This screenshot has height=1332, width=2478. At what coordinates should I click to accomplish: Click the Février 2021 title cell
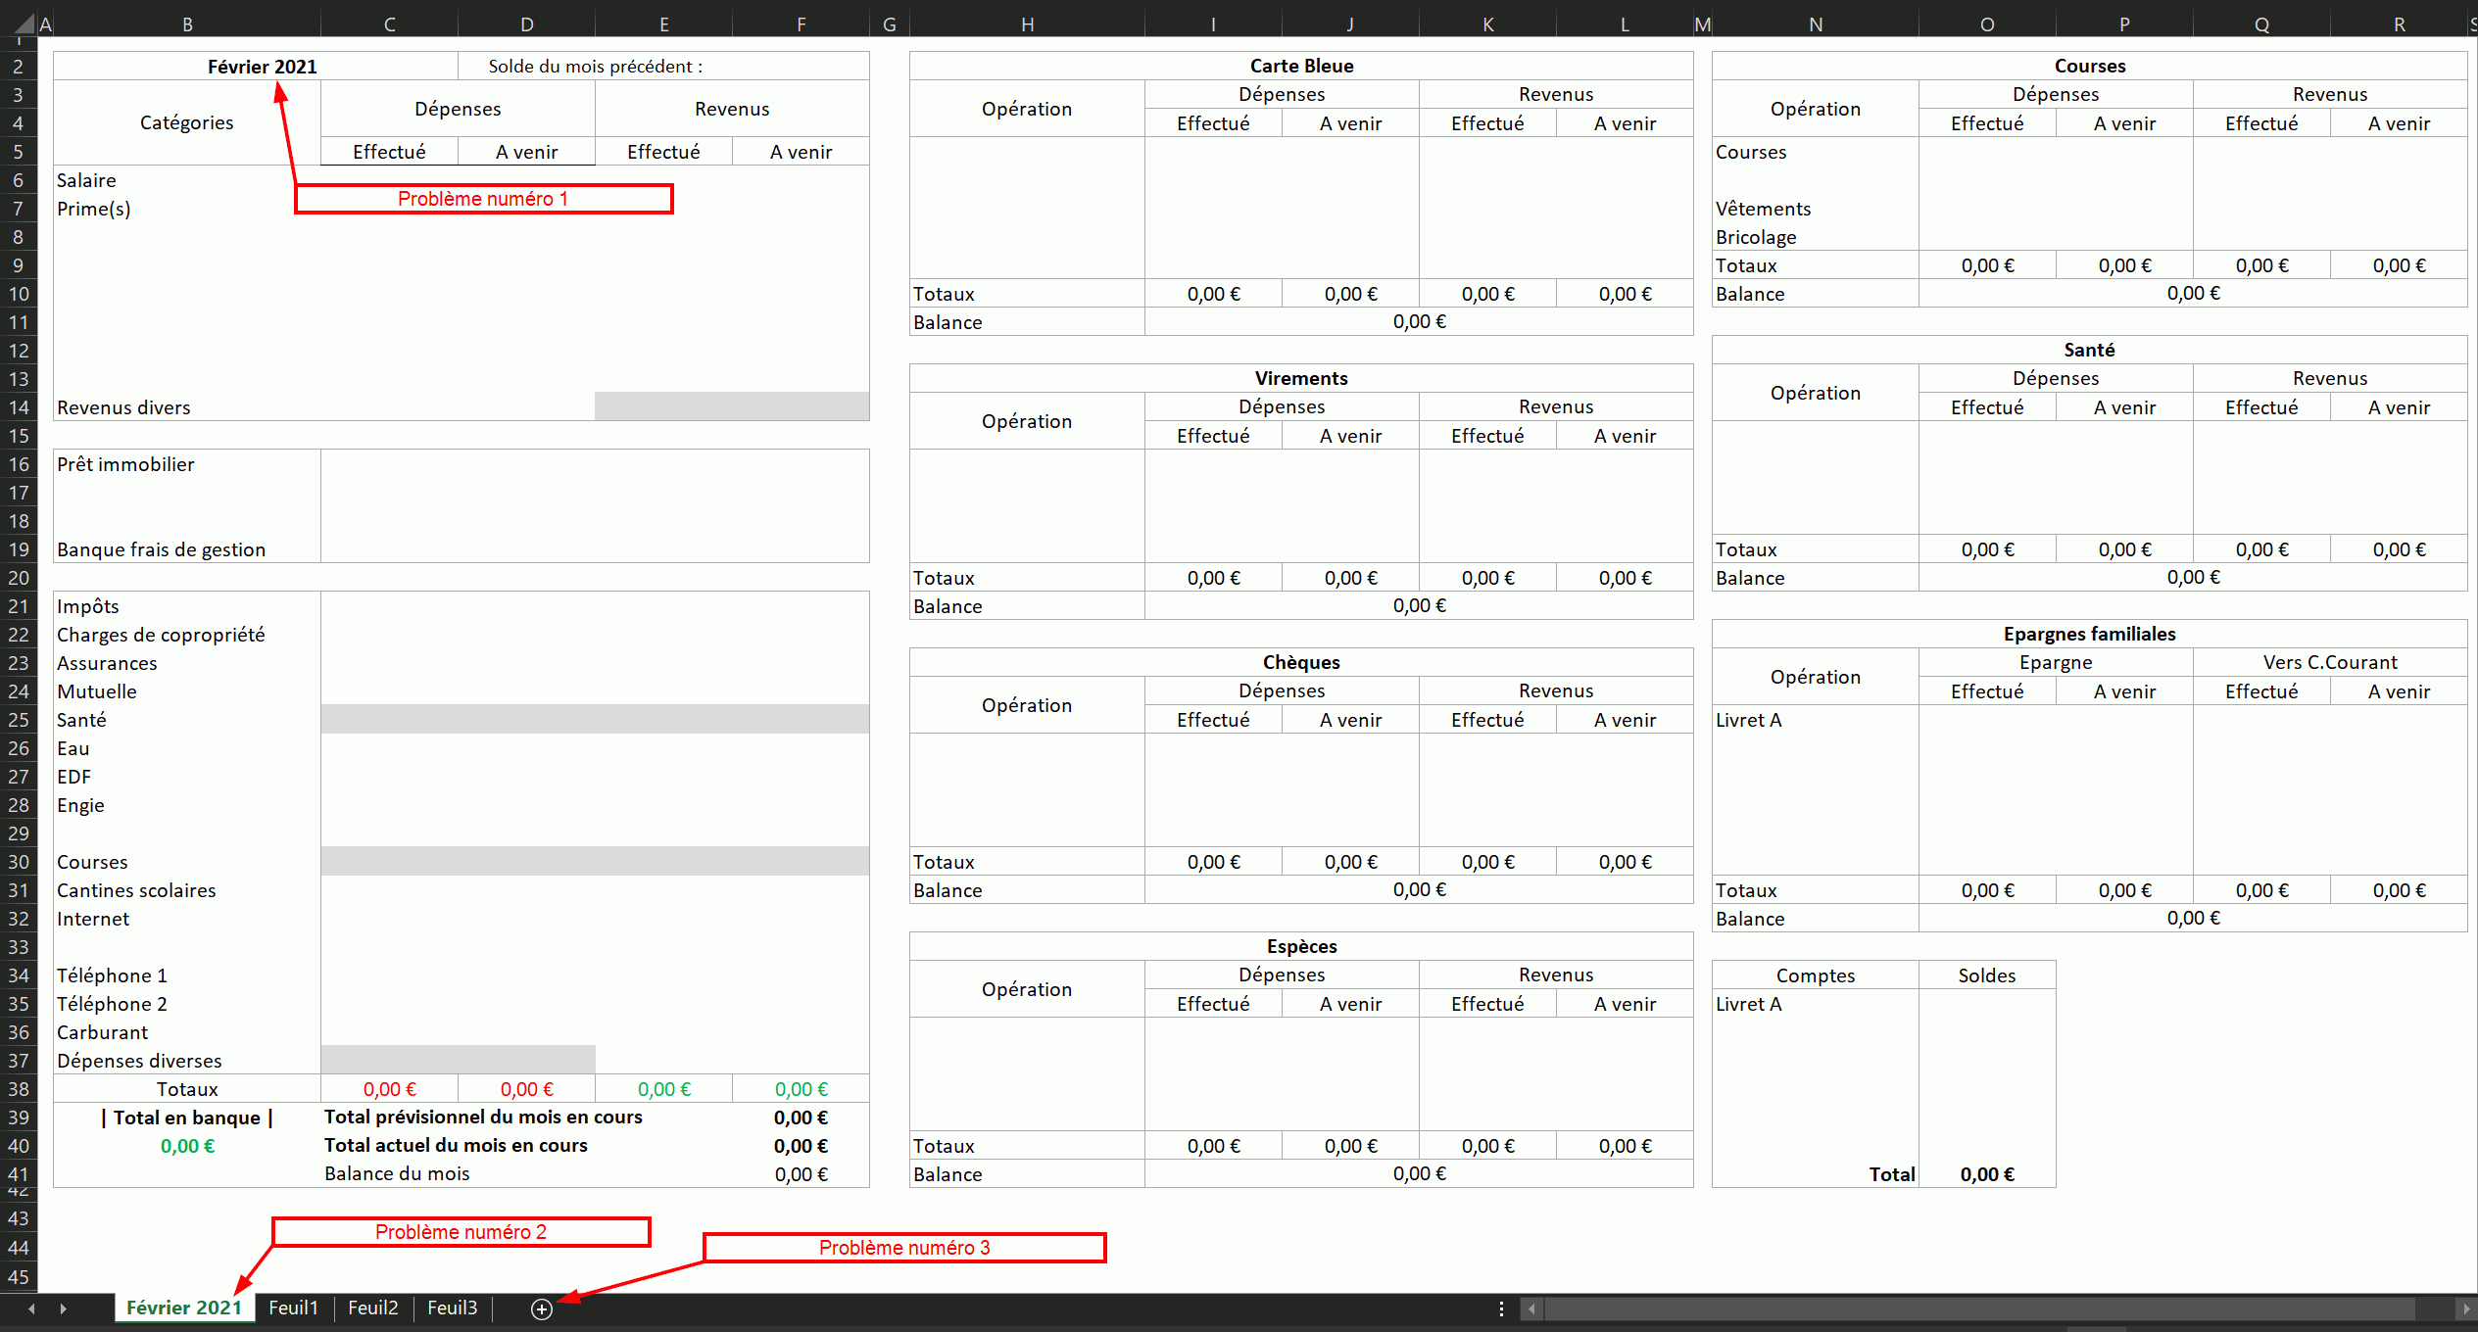tap(262, 67)
